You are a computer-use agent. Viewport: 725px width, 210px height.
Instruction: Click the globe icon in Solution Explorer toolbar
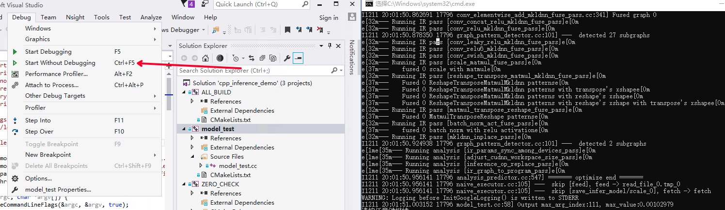(x=220, y=58)
